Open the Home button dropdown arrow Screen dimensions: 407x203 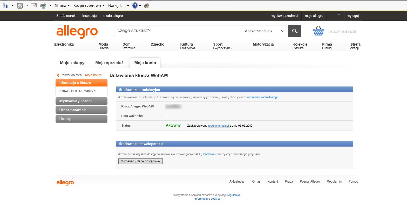[12, 6]
